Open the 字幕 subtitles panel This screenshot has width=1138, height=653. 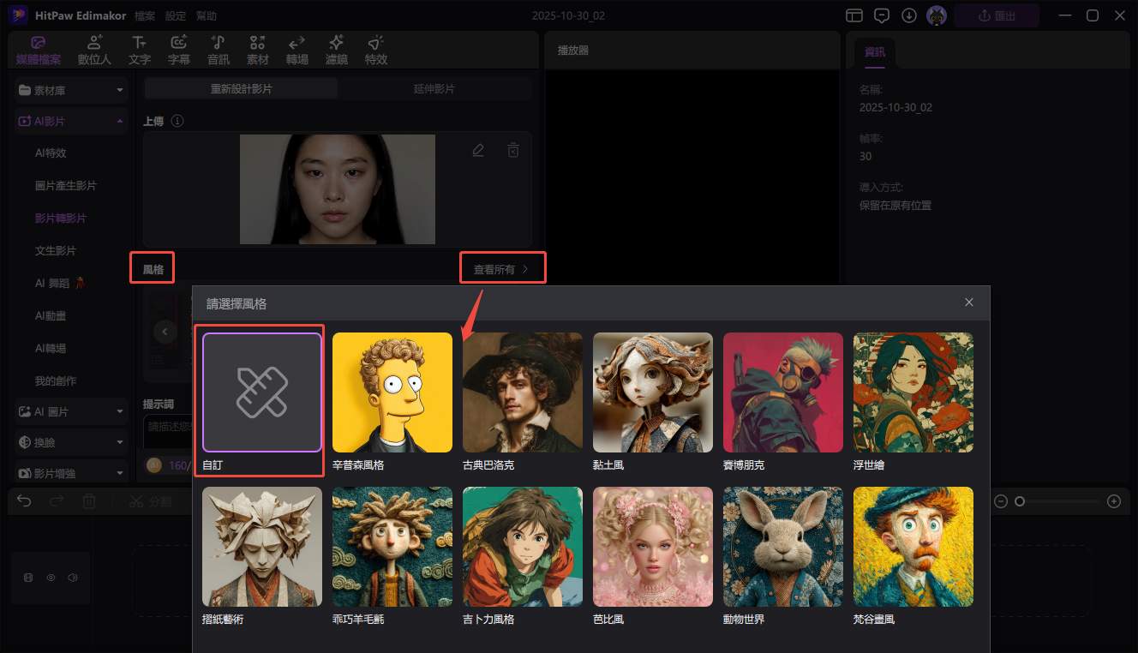(178, 50)
